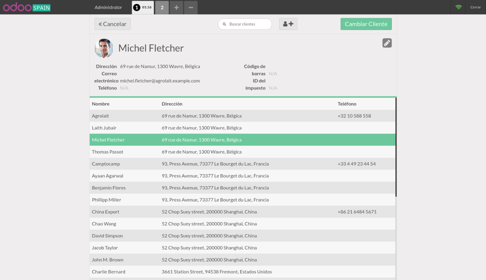Click the Odoo SPAIN logo
Screen dimensions: 486x280
click(27, 7)
